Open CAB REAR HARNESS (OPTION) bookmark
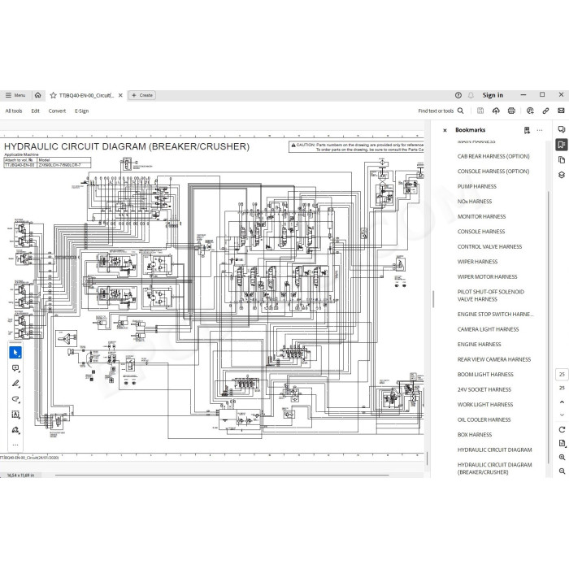 (x=493, y=156)
